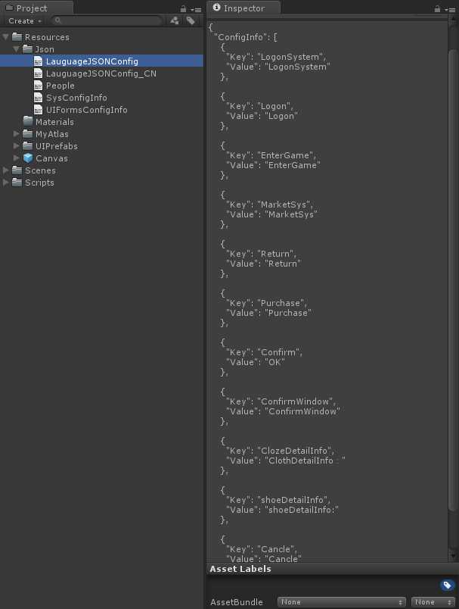Select the Materials folder row
This screenshot has width=459, height=609.
coord(101,121)
